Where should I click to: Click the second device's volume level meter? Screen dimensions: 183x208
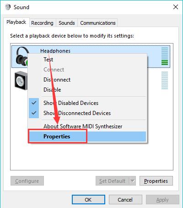[x=165, y=80]
